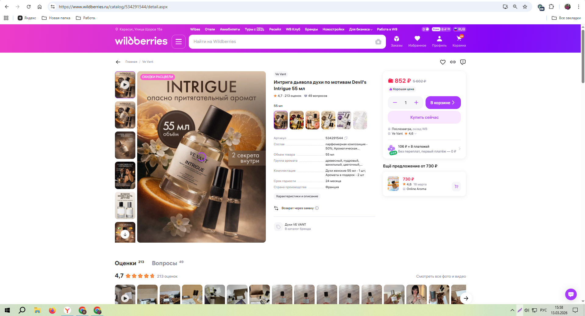The height and width of the screenshot is (316, 585).
Task: Open the browser zoom magnifier icon
Action: (x=515, y=7)
